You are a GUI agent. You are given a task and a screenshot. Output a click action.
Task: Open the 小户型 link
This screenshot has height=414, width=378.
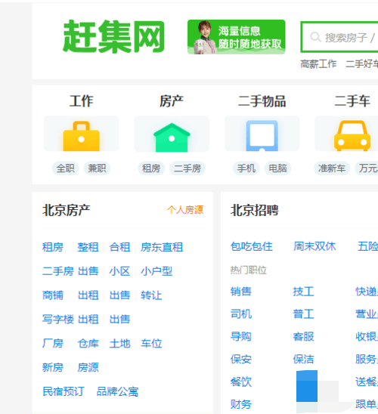[x=156, y=271]
